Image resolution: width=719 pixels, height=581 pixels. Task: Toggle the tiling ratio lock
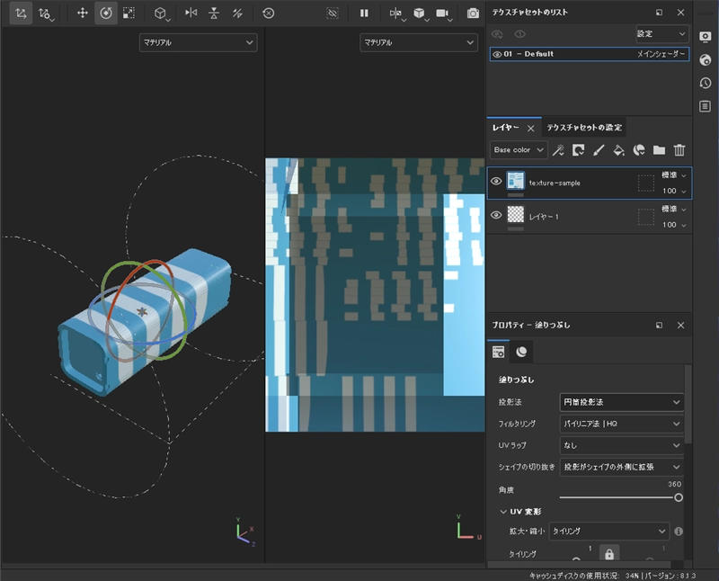tap(609, 553)
